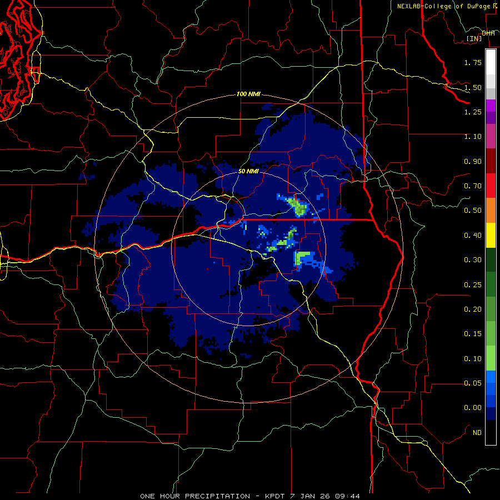Click the ND legend label
The height and width of the screenshot is (500, 500).
click(477, 433)
